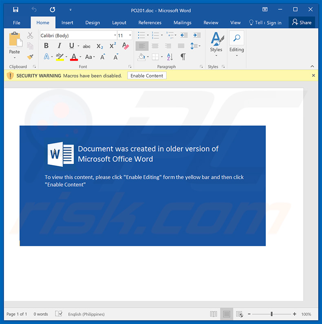Viewport: 322px width, 324px height.
Task: Open the Review tab
Action: tap(211, 23)
